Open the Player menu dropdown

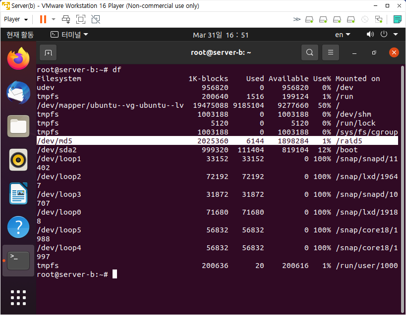[x=16, y=19]
